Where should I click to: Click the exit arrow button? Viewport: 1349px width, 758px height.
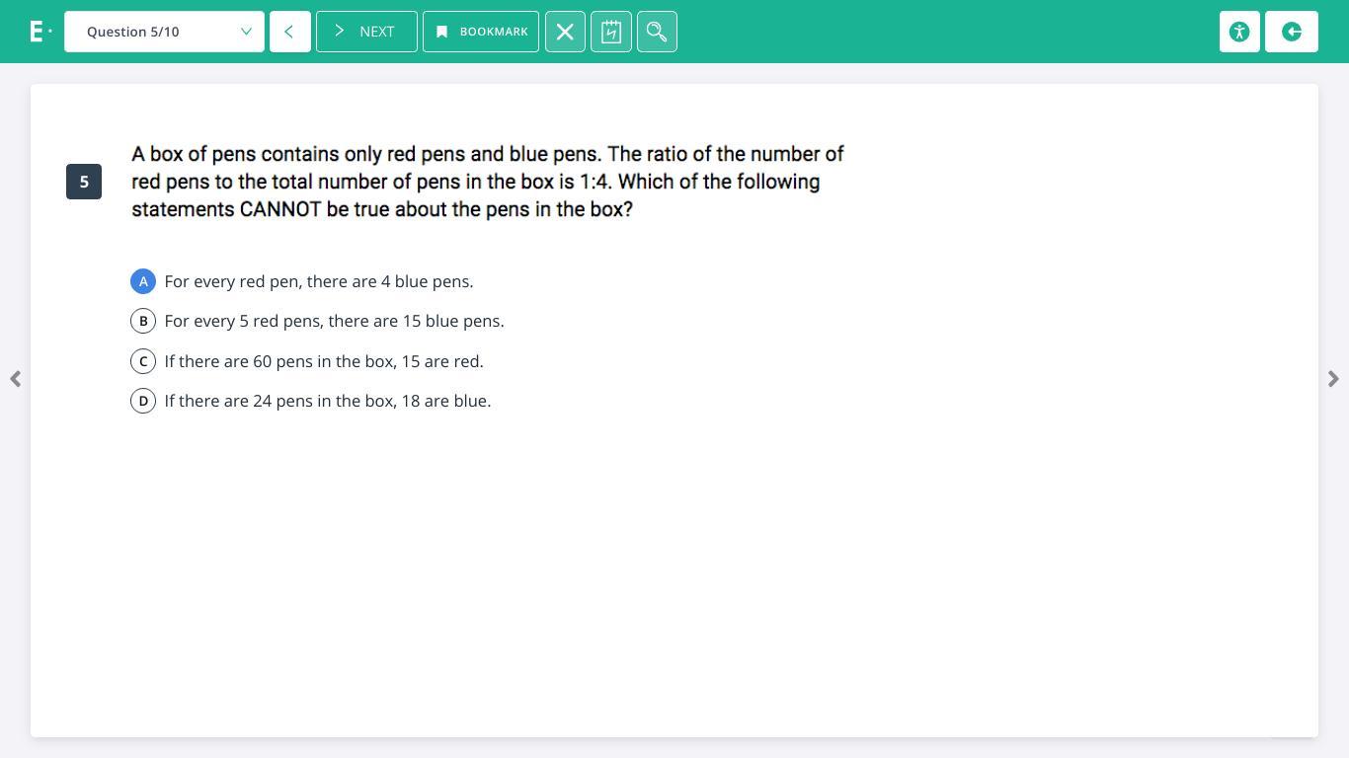tap(1292, 32)
